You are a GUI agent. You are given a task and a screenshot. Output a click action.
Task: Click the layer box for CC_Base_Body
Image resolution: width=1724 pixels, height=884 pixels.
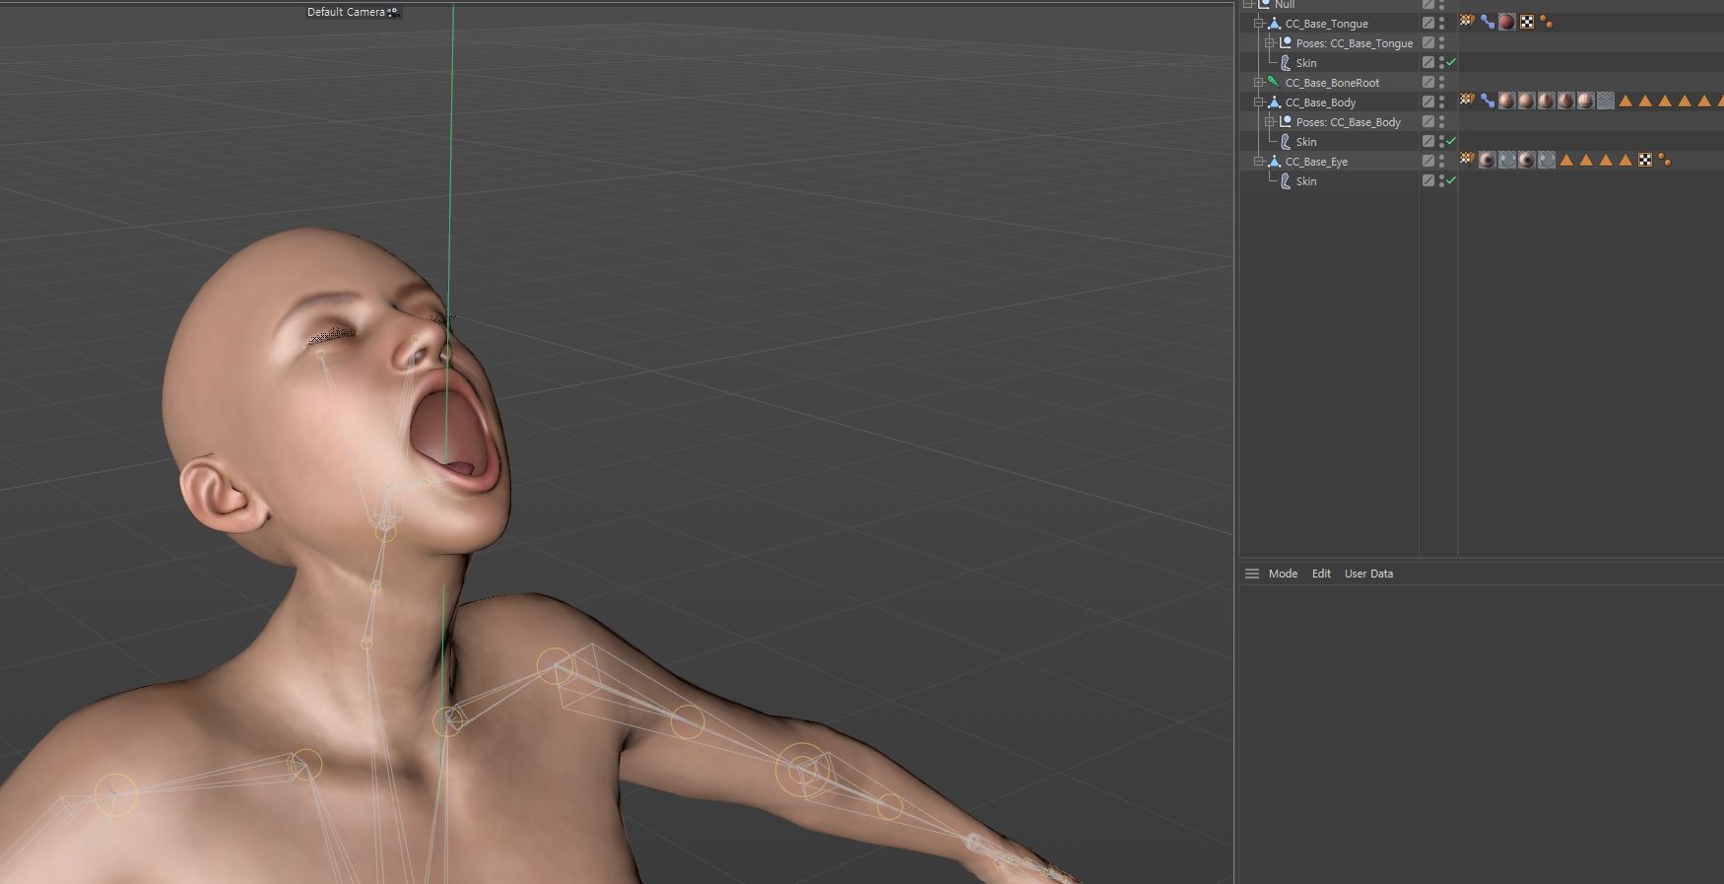1427,102
